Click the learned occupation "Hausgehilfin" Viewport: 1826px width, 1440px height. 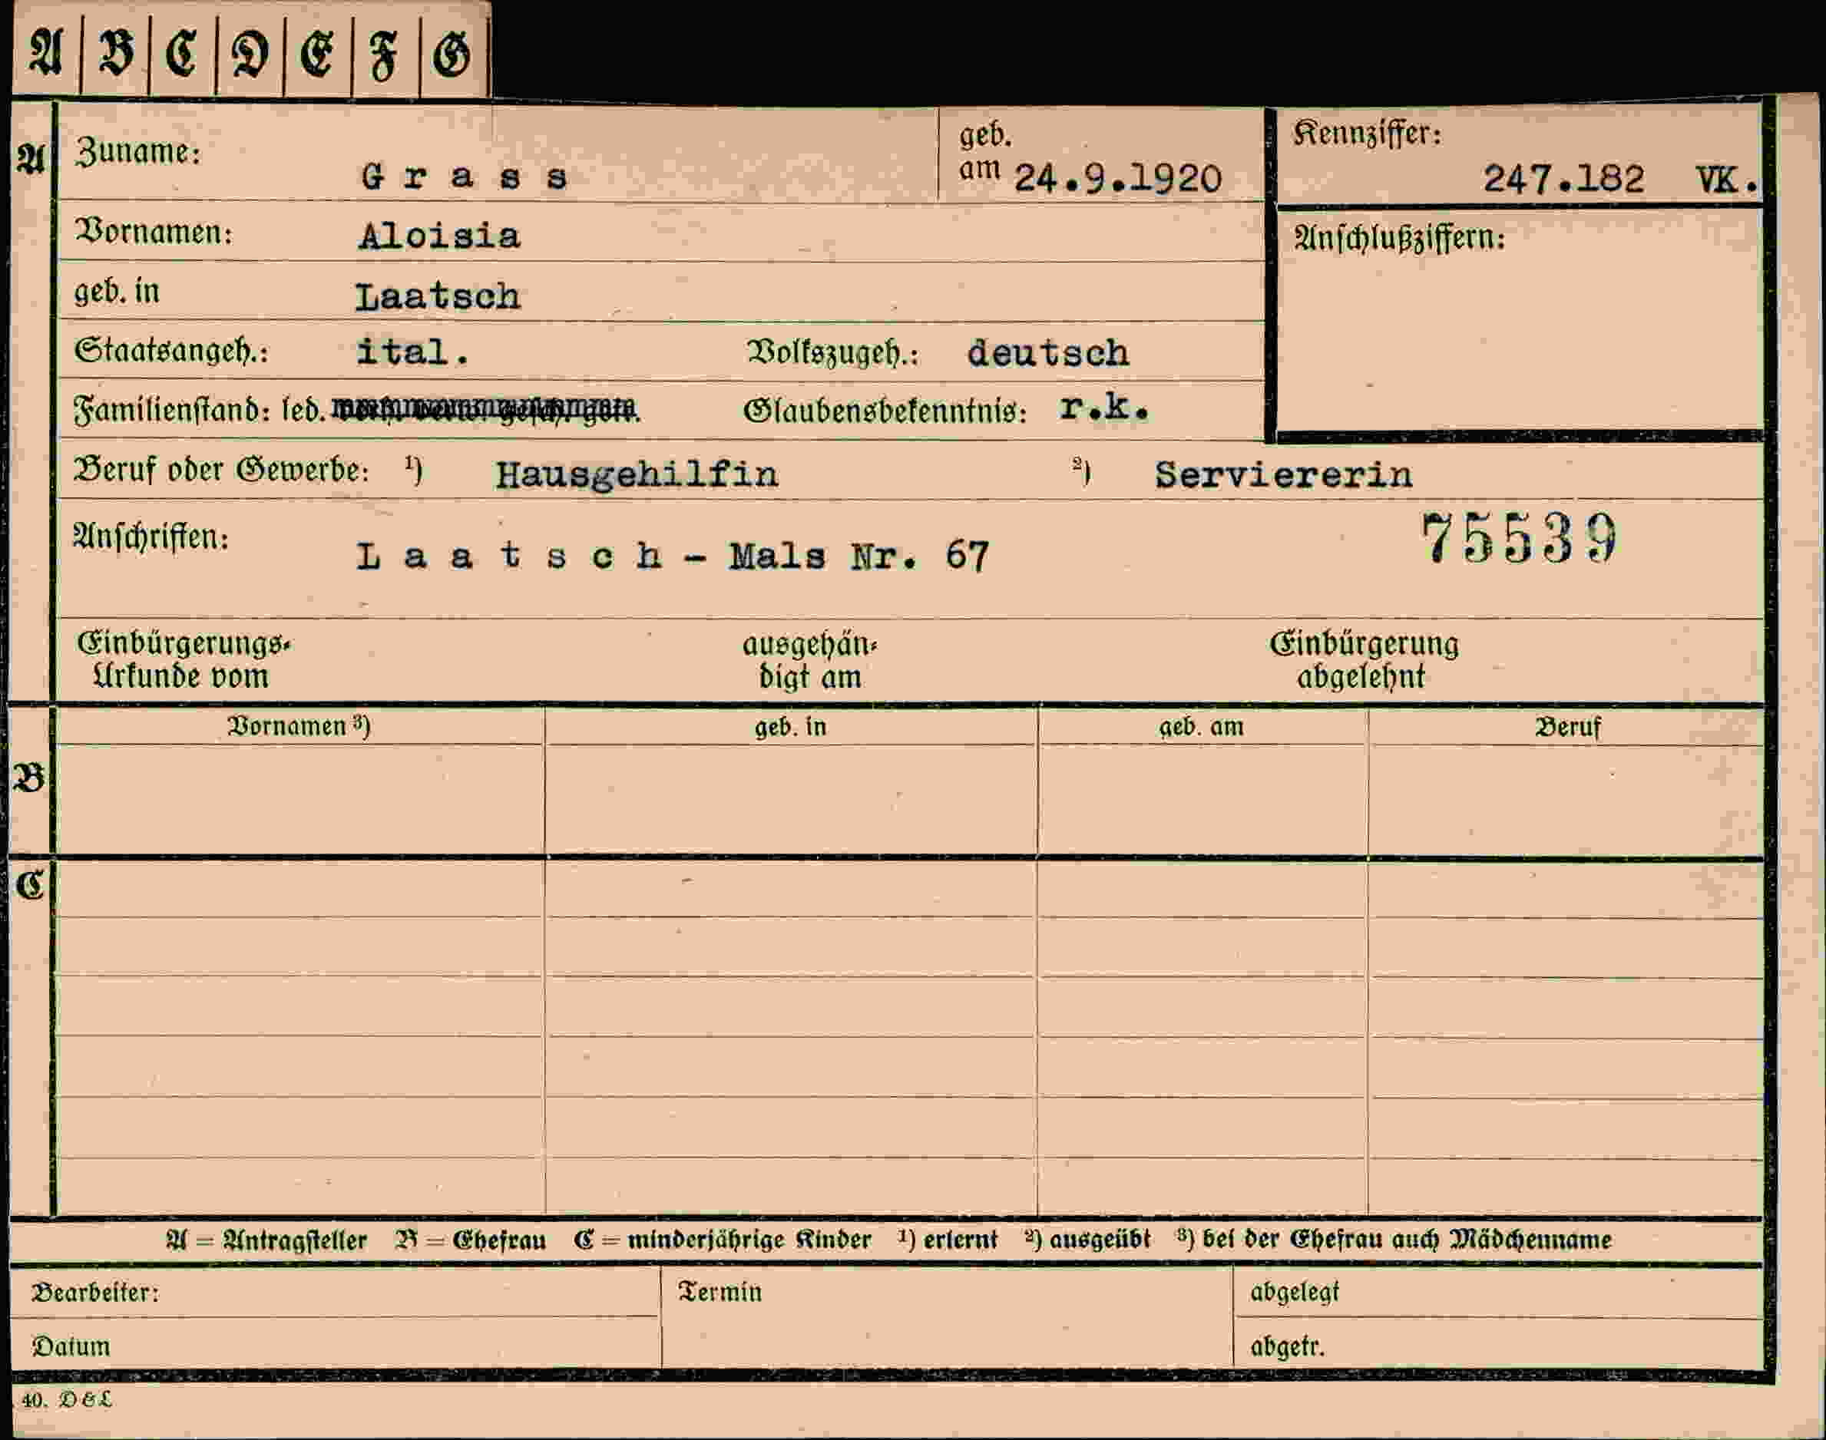(637, 474)
